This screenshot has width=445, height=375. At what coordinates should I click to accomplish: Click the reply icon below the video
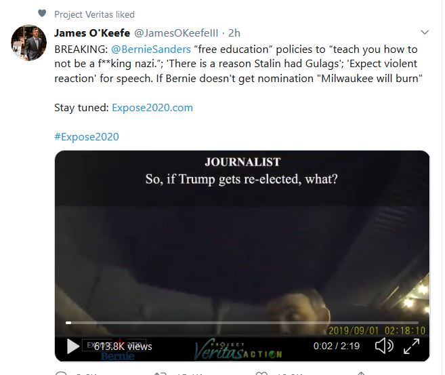[x=61, y=372]
